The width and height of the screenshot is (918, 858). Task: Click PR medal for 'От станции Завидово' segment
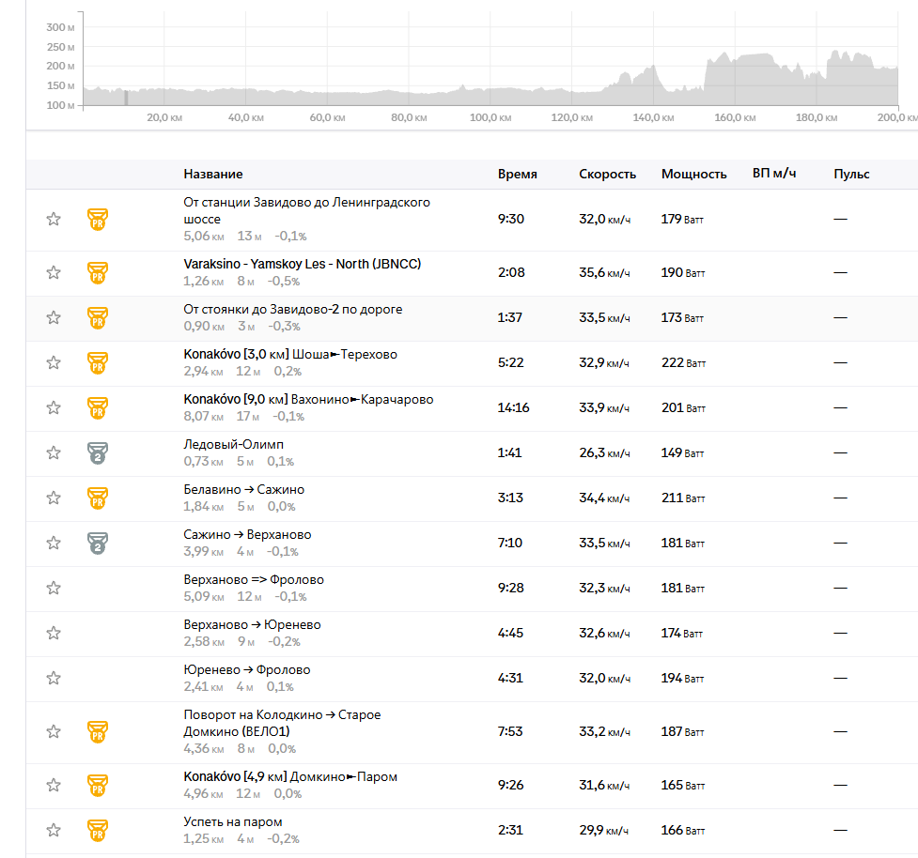pos(98,220)
